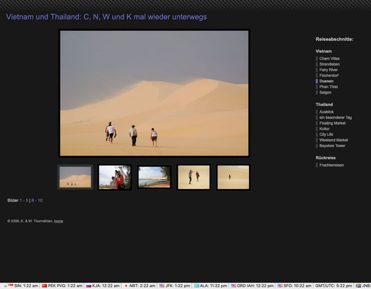This screenshot has height=289, width=371.
Task: Navigate to Bayokee Tower page
Action: pyautogui.click(x=332, y=146)
